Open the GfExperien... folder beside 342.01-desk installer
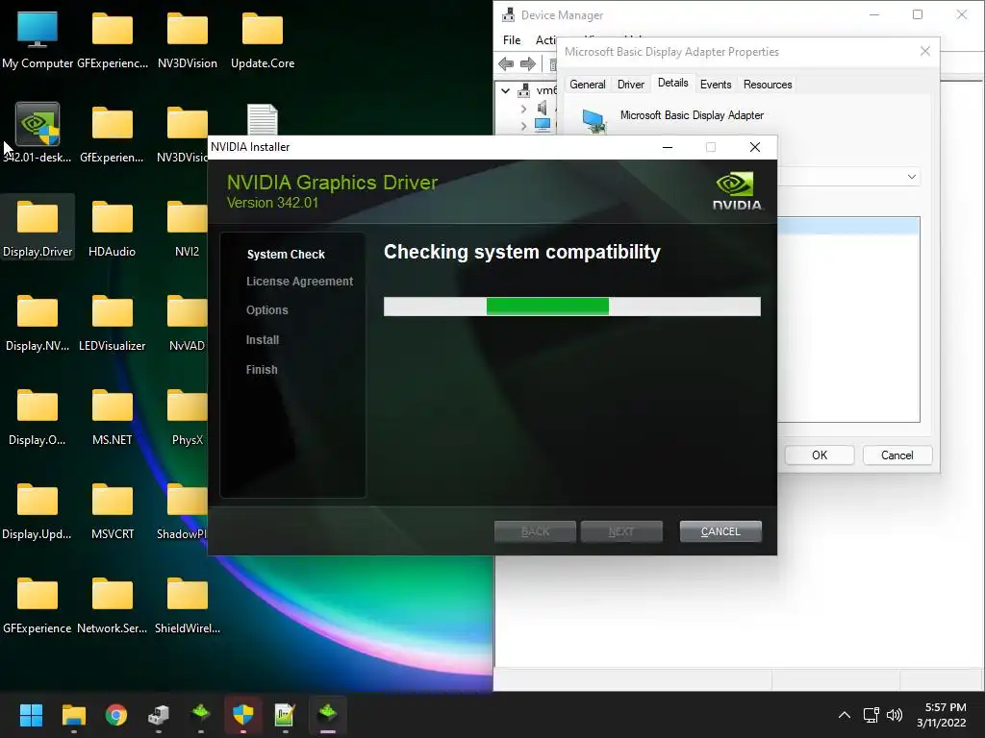 click(x=112, y=133)
